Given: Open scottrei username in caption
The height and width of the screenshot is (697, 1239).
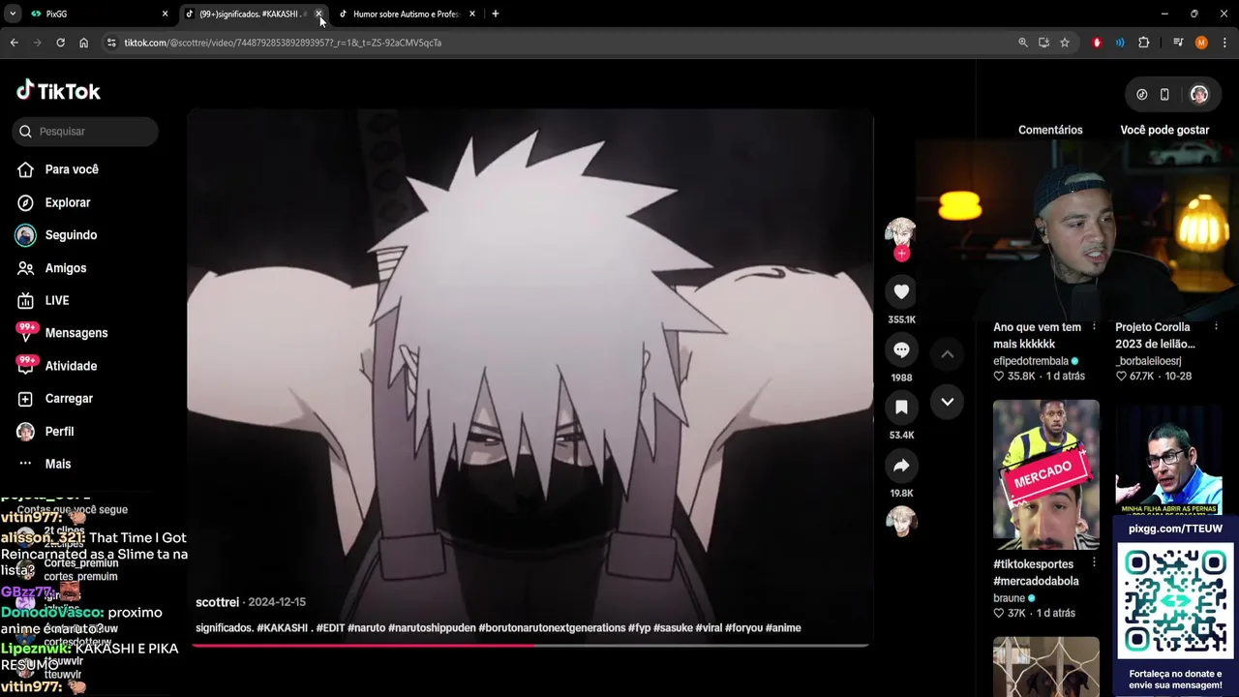Looking at the screenshot, I should pos(217,602).
